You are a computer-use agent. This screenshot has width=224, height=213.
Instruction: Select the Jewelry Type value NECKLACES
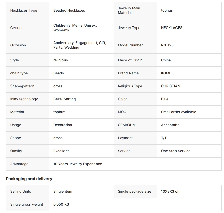click(172, 28)
